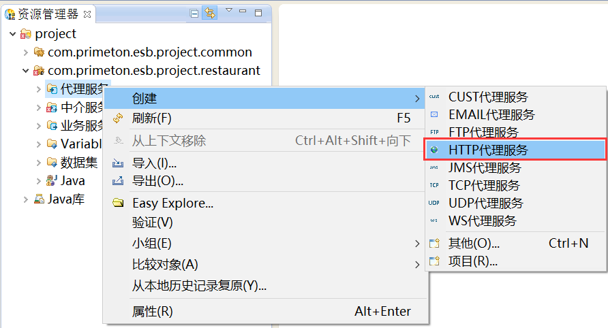Viewport: 608px width, 328px height.
Task: Expand the 中介服务 folder arrow
Action: click(38, 108)
